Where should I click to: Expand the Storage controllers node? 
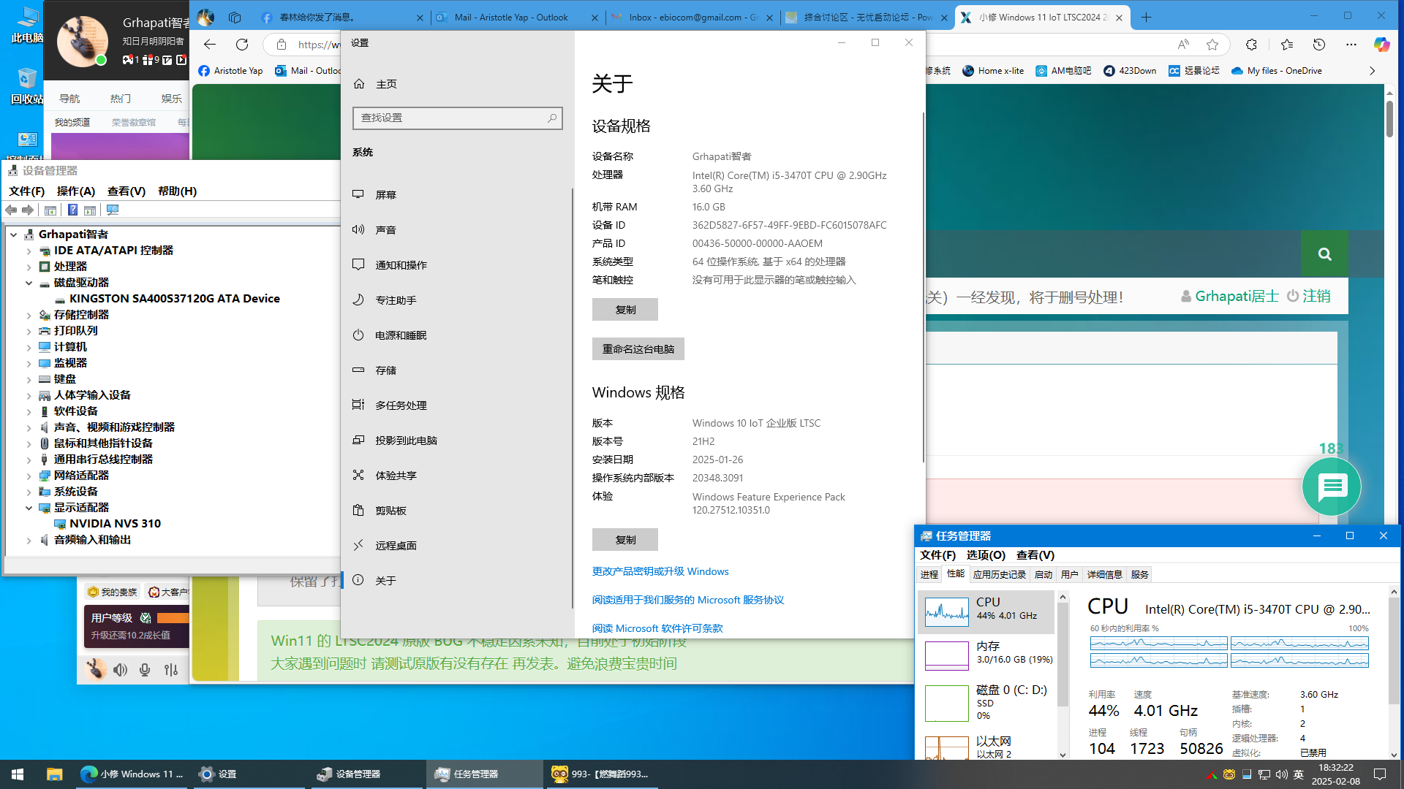29,315
